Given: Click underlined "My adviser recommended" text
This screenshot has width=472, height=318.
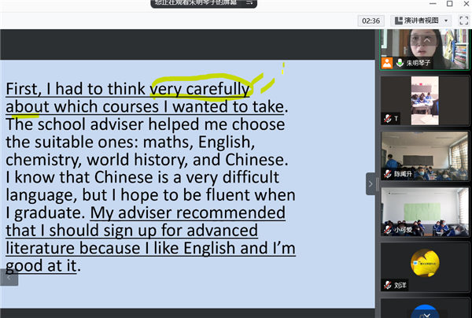Looking at the screenshot, I should [x=188, y=213].
